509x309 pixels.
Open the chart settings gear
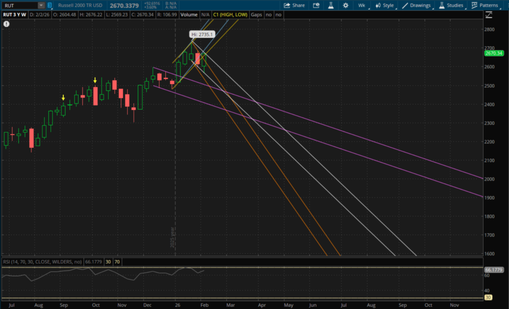(345, 5)
